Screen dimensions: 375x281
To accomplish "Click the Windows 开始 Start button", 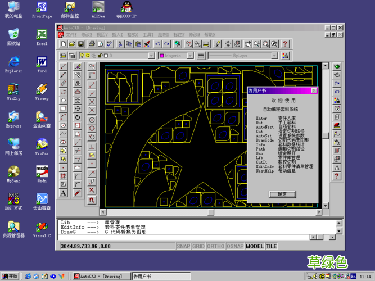I will tap(10, 276).
